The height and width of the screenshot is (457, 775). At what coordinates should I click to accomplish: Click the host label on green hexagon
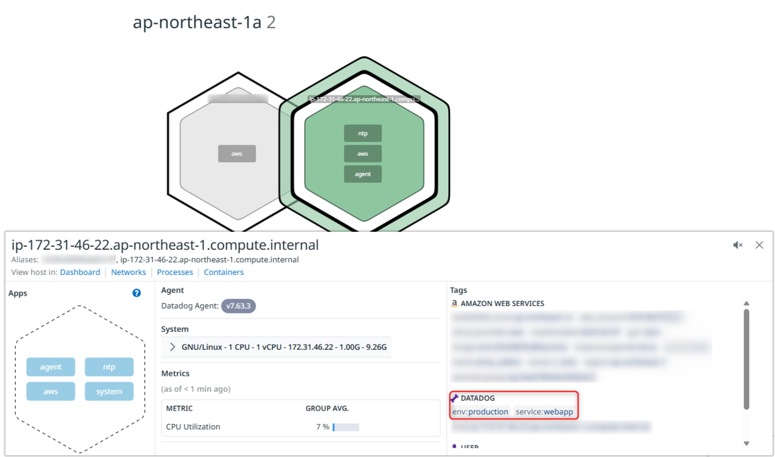[364, 99]
